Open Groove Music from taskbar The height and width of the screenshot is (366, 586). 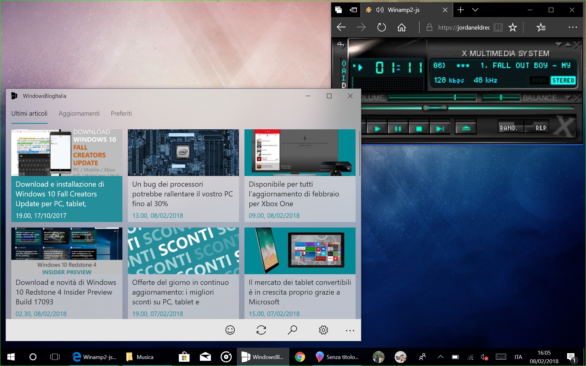(x=226, y=357)
